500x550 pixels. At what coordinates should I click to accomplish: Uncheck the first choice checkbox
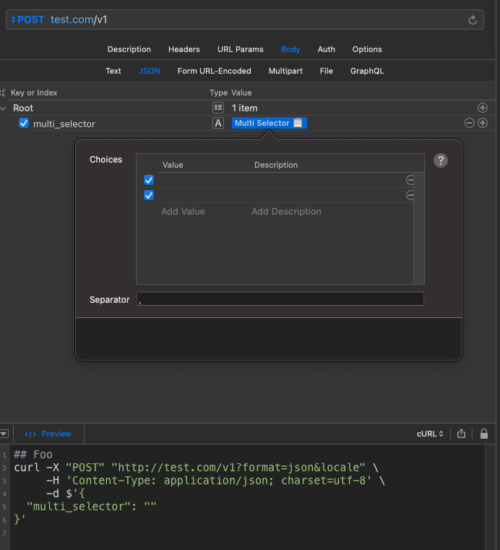click(x=149, y=180)
